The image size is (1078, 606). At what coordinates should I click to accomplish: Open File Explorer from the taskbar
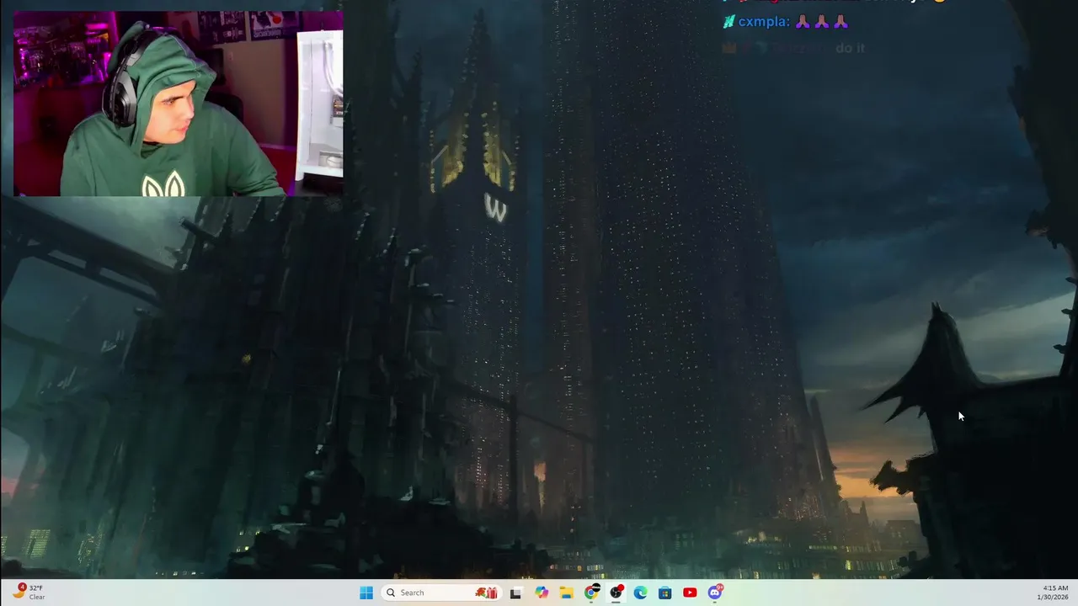click(x=566, y=593)
